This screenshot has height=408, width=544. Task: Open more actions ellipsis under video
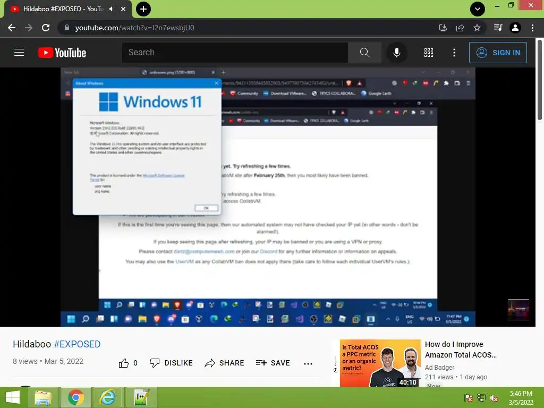point(308,363)
